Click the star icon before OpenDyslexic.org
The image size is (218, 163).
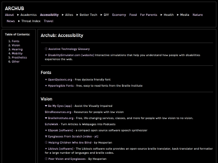46,80
